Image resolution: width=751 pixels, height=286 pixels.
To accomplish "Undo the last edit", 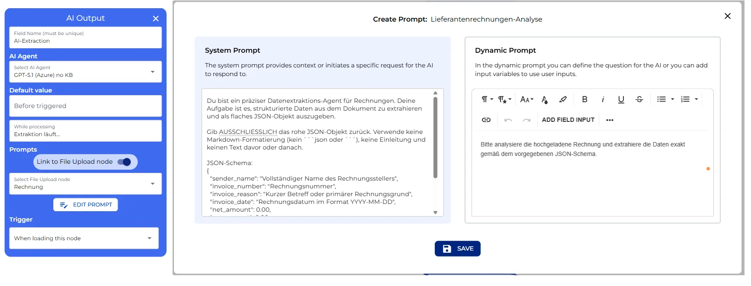I will click(508, 120).
